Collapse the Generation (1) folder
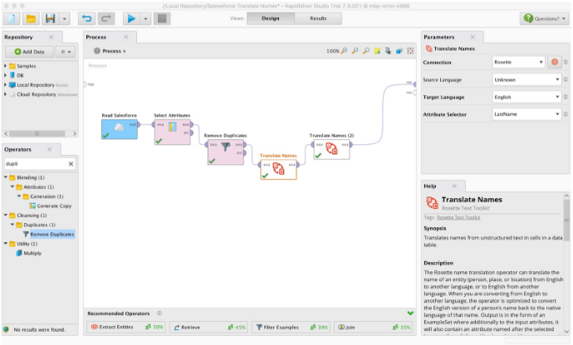The image size is (573, 345). (19, 197)
